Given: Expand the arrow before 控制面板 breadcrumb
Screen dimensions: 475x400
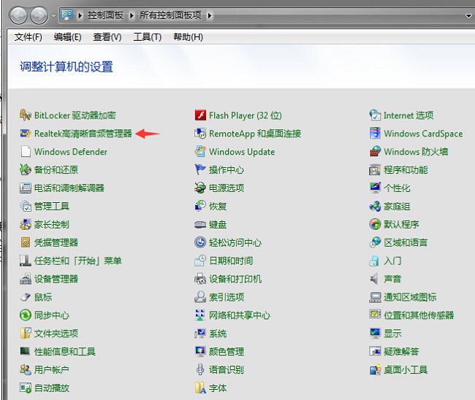Looking at the screenshot, I should coord(80,15).
